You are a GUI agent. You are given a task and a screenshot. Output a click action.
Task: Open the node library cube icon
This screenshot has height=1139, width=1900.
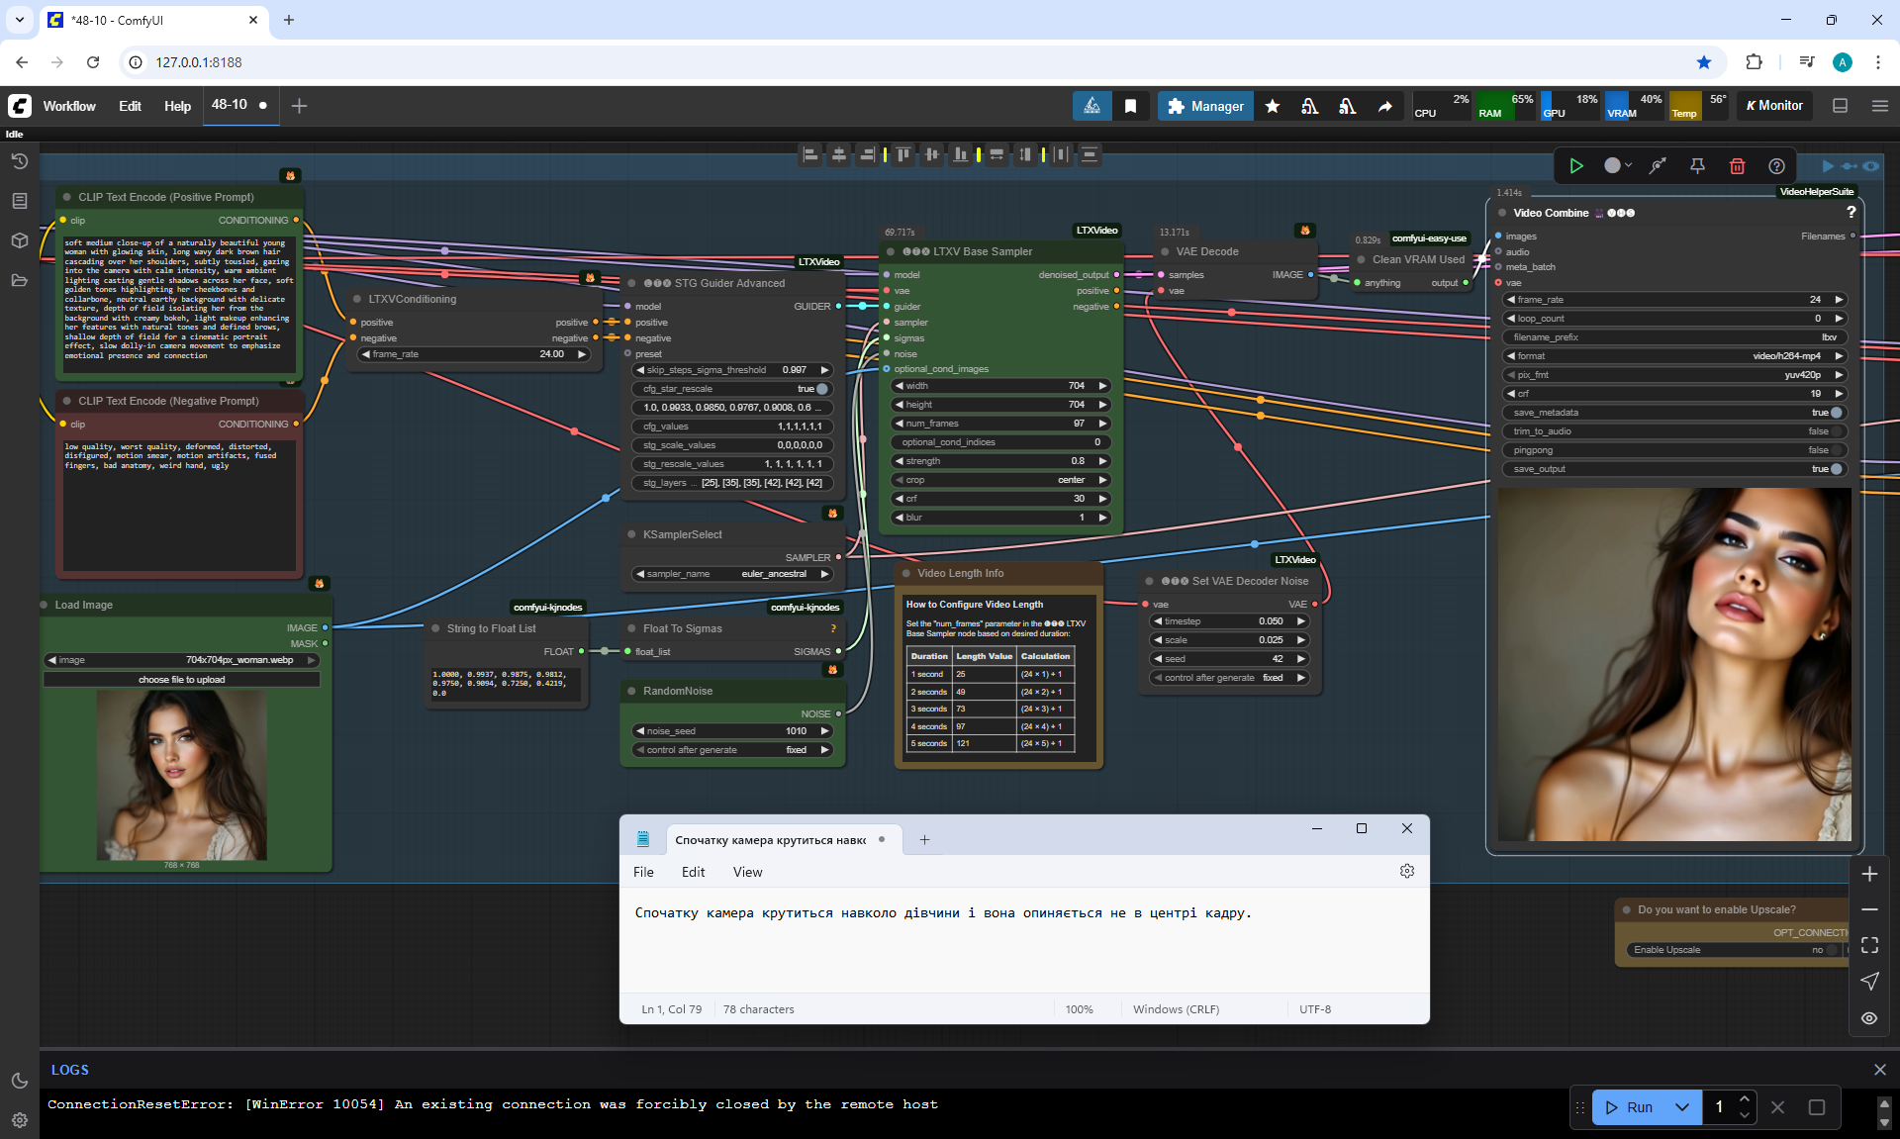(20, 240)
